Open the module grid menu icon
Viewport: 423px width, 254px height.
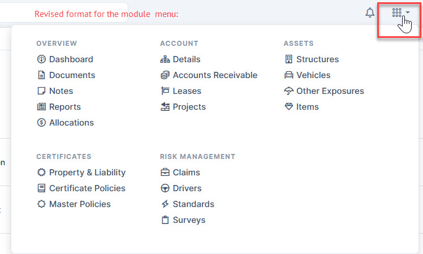(396, 12)
